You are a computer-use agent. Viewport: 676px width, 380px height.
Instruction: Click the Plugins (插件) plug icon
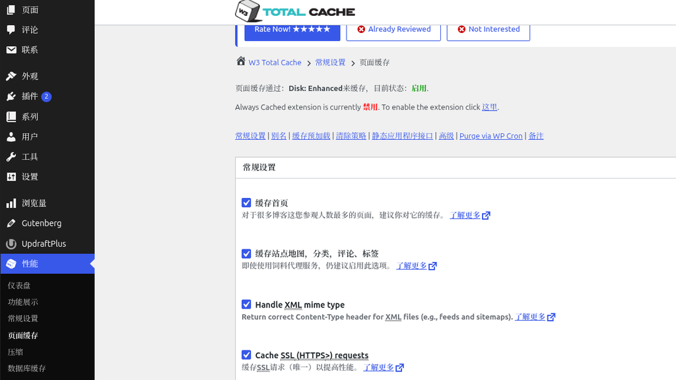point(11,96)
